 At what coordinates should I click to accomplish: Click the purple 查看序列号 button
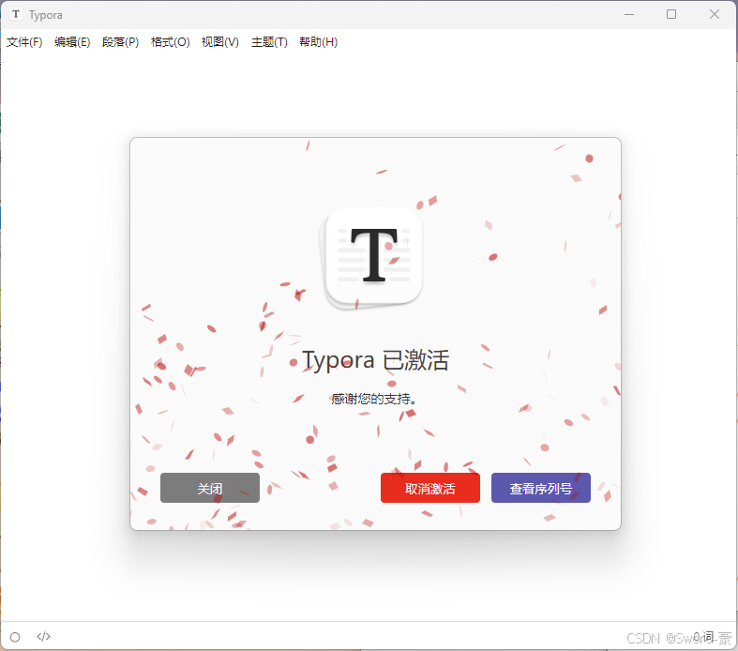coord(541,488)
